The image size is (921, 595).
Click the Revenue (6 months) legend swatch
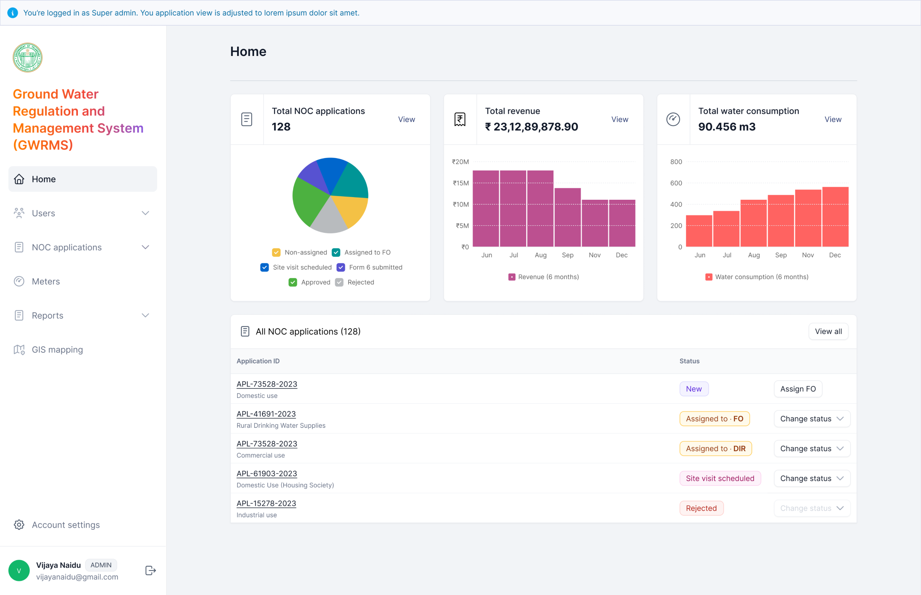512,277
